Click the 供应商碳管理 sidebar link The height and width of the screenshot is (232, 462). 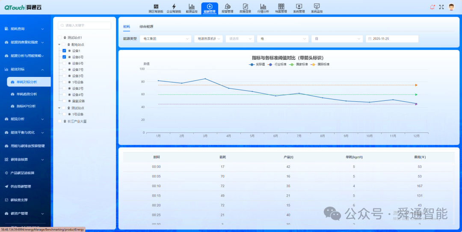[x=21, y=186]
